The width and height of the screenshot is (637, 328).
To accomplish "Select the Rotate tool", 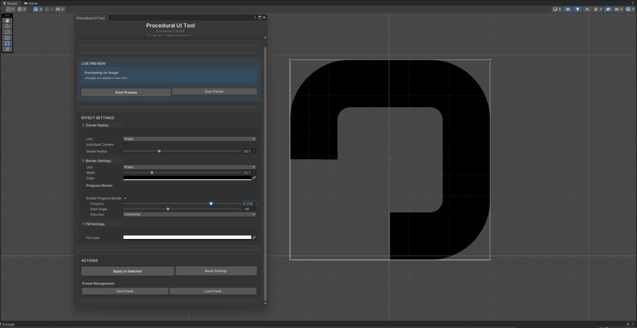I will click(x=7, y=32).
